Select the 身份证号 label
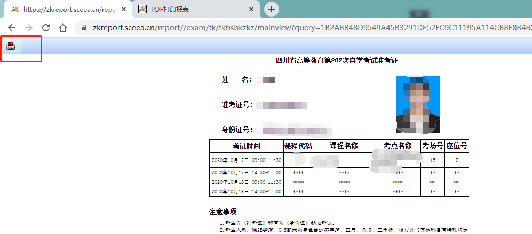Screen dimensions: 532x234 click(x=237, y=130)
